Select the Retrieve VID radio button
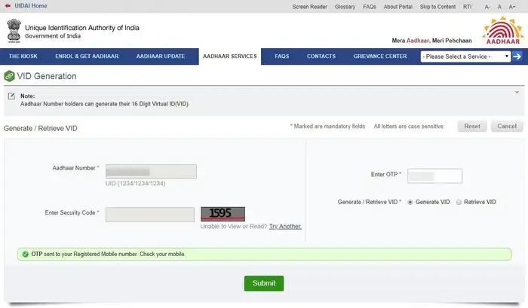 [459, 203]
